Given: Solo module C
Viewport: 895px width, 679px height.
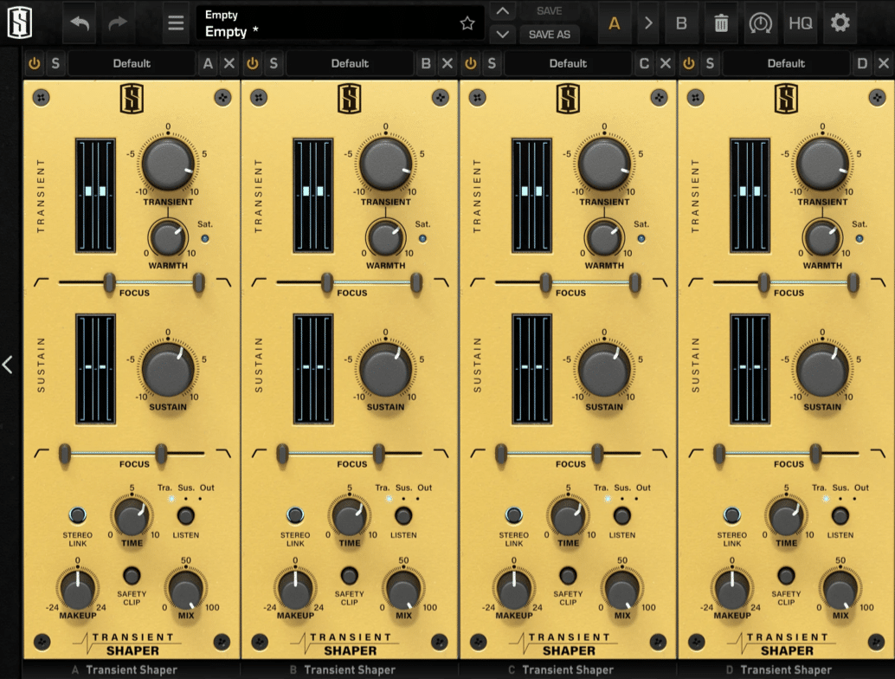Looking at the screenshot, I should [x=492, y=63].
